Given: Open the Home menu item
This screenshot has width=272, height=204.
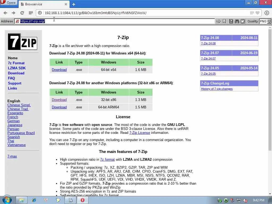Looking at the screenshot, I should (x=13, y=58).
